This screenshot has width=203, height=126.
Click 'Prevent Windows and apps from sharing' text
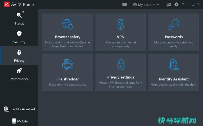pyautogui.click(x=121, y=84)
